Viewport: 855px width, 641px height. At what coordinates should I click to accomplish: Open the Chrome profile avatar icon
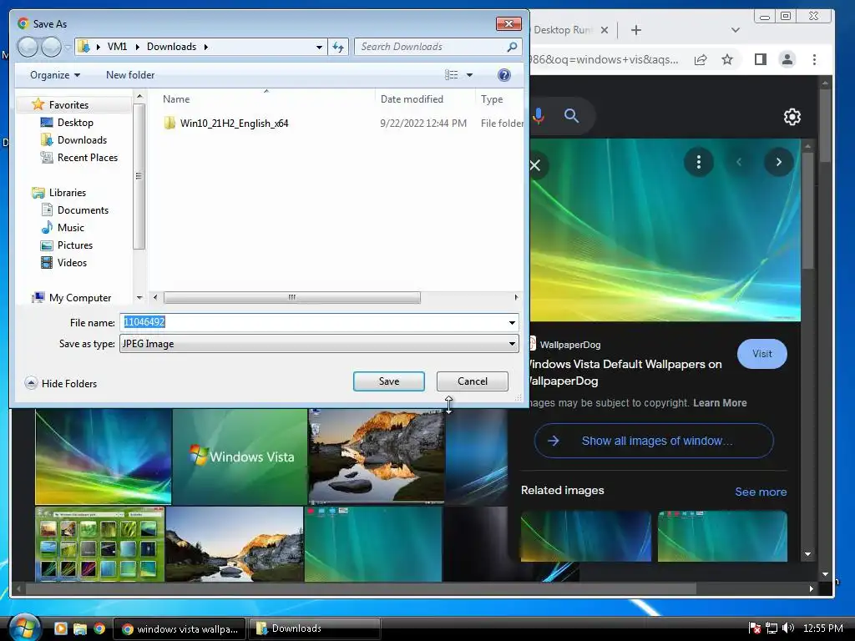click(x=787, y=59)
